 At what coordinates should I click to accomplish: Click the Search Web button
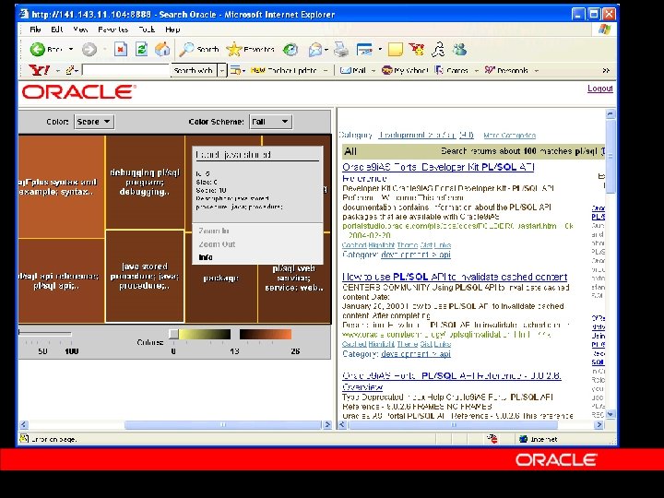pos(193,70)
